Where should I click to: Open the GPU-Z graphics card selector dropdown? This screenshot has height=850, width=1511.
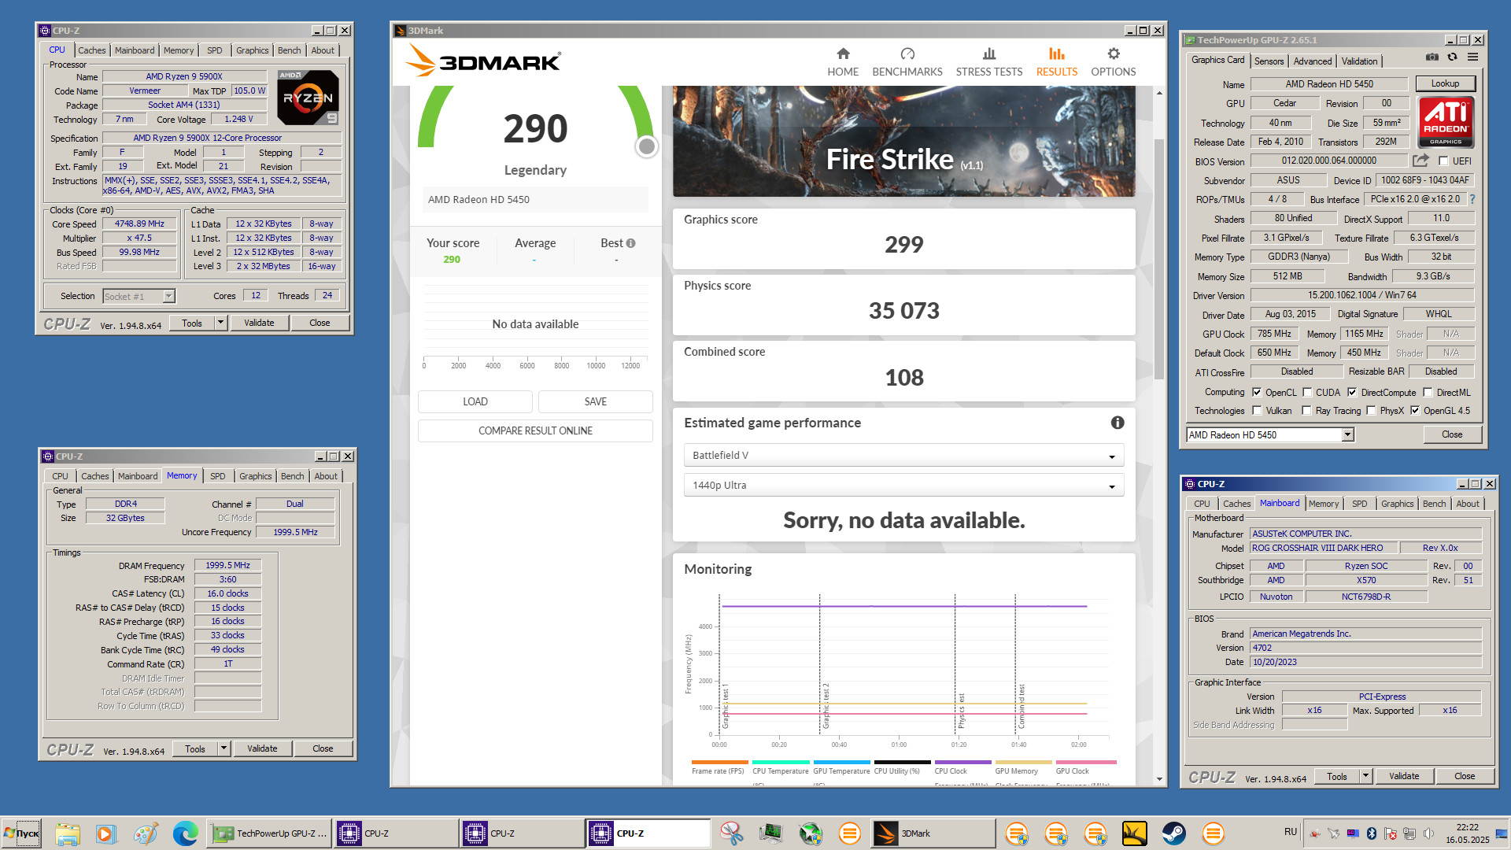coord(1347,434)
